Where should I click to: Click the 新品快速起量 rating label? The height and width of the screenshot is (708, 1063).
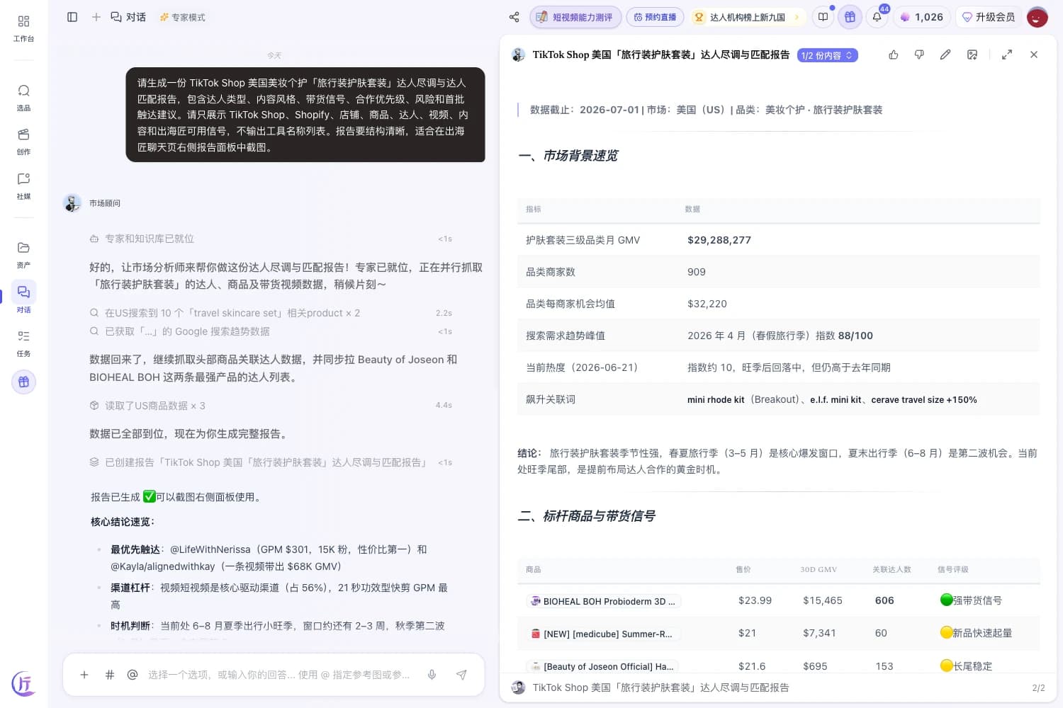coord(976,633)
